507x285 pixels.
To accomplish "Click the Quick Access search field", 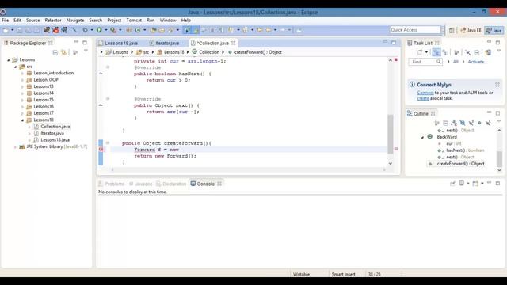I will point(415,30).
